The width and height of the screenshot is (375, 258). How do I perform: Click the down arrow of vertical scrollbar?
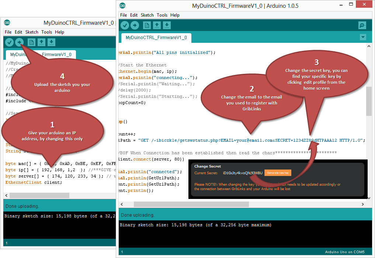(369, 198)
